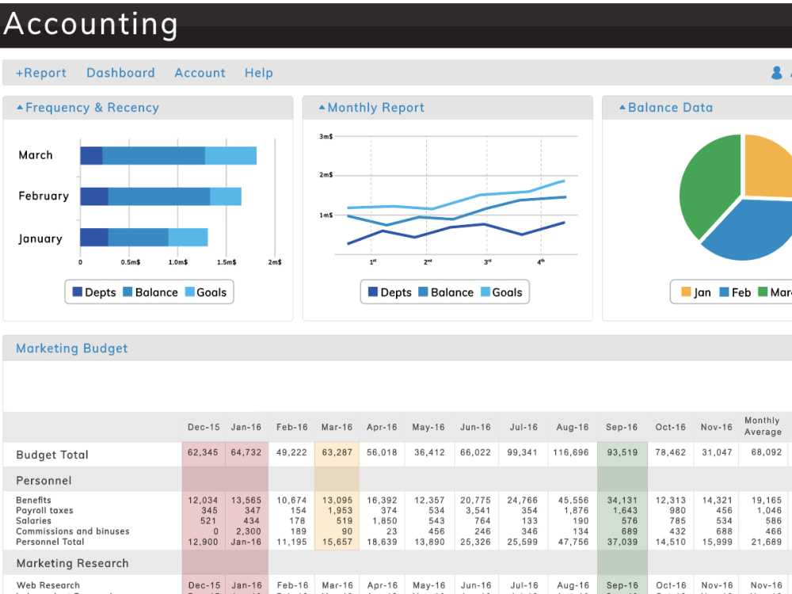The width and height of the screenshot is (792, 594).
Task: Click Commissions and binuses row label
Action: (73, 531)
